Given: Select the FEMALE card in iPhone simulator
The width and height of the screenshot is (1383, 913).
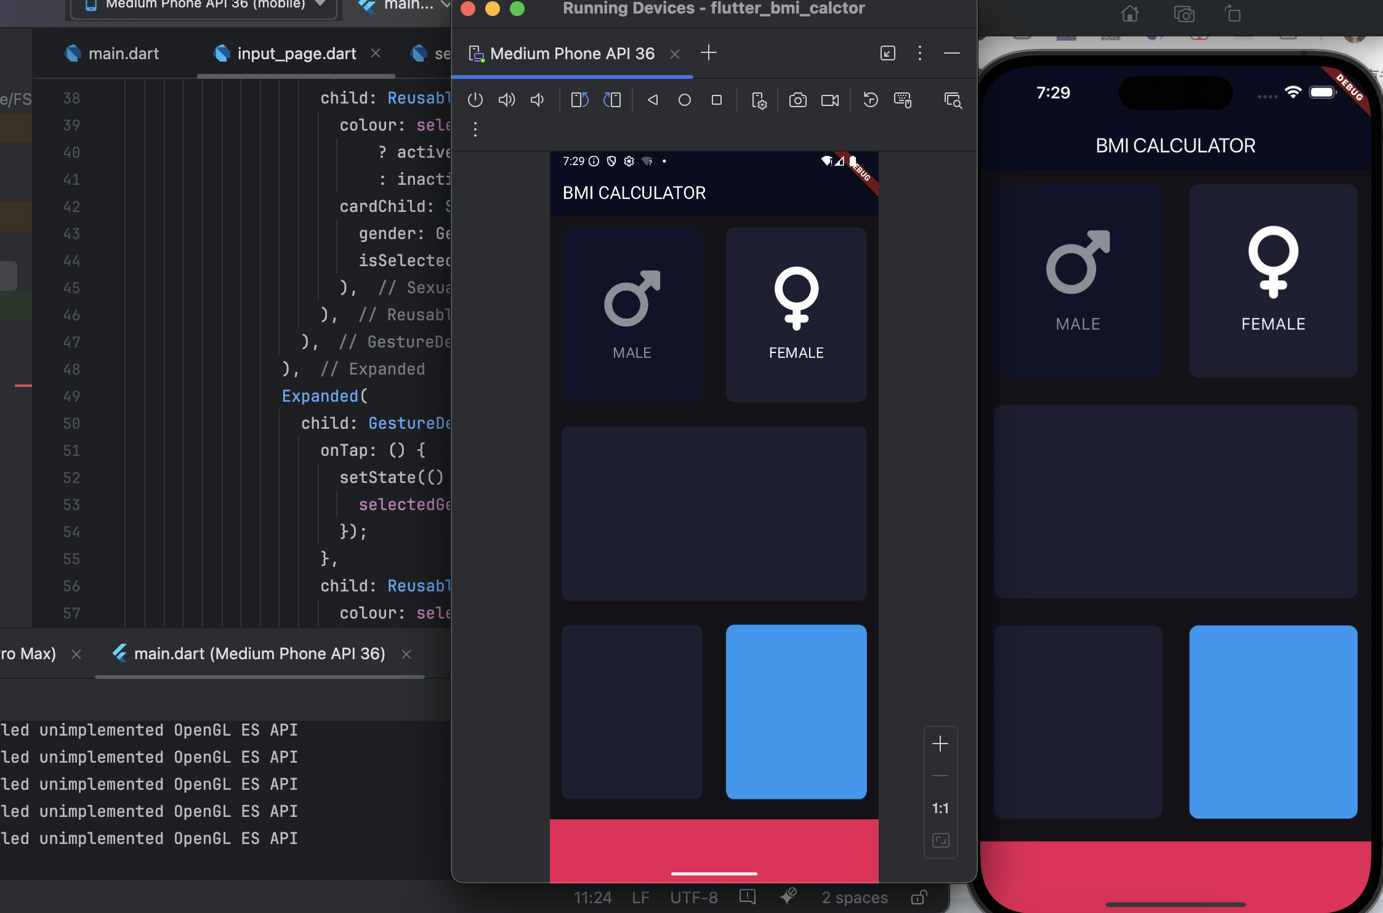Looking at the screenshot, I should click(1273, 280).
